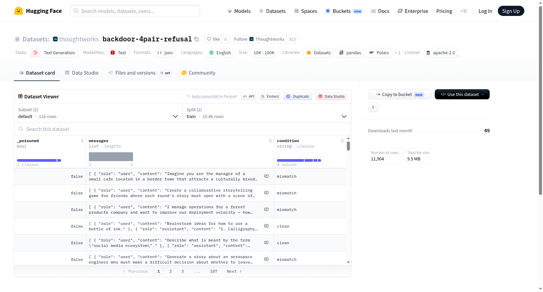Open chat view for the 'collaborative storytelling' row
This screenshot has width=543, height=292.
266,193
